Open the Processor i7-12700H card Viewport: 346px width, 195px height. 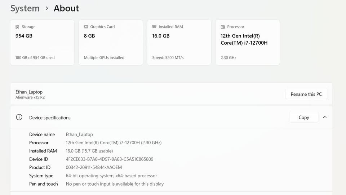point(248,42)
